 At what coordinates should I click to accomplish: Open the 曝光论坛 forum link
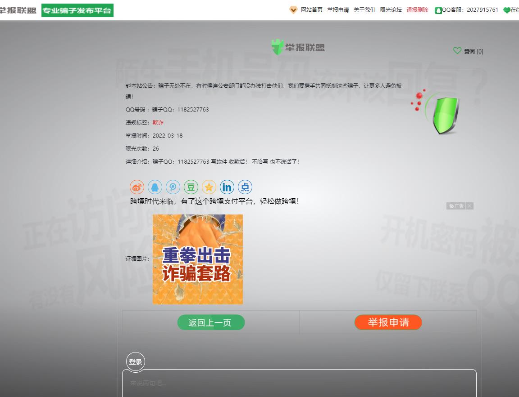391,10
